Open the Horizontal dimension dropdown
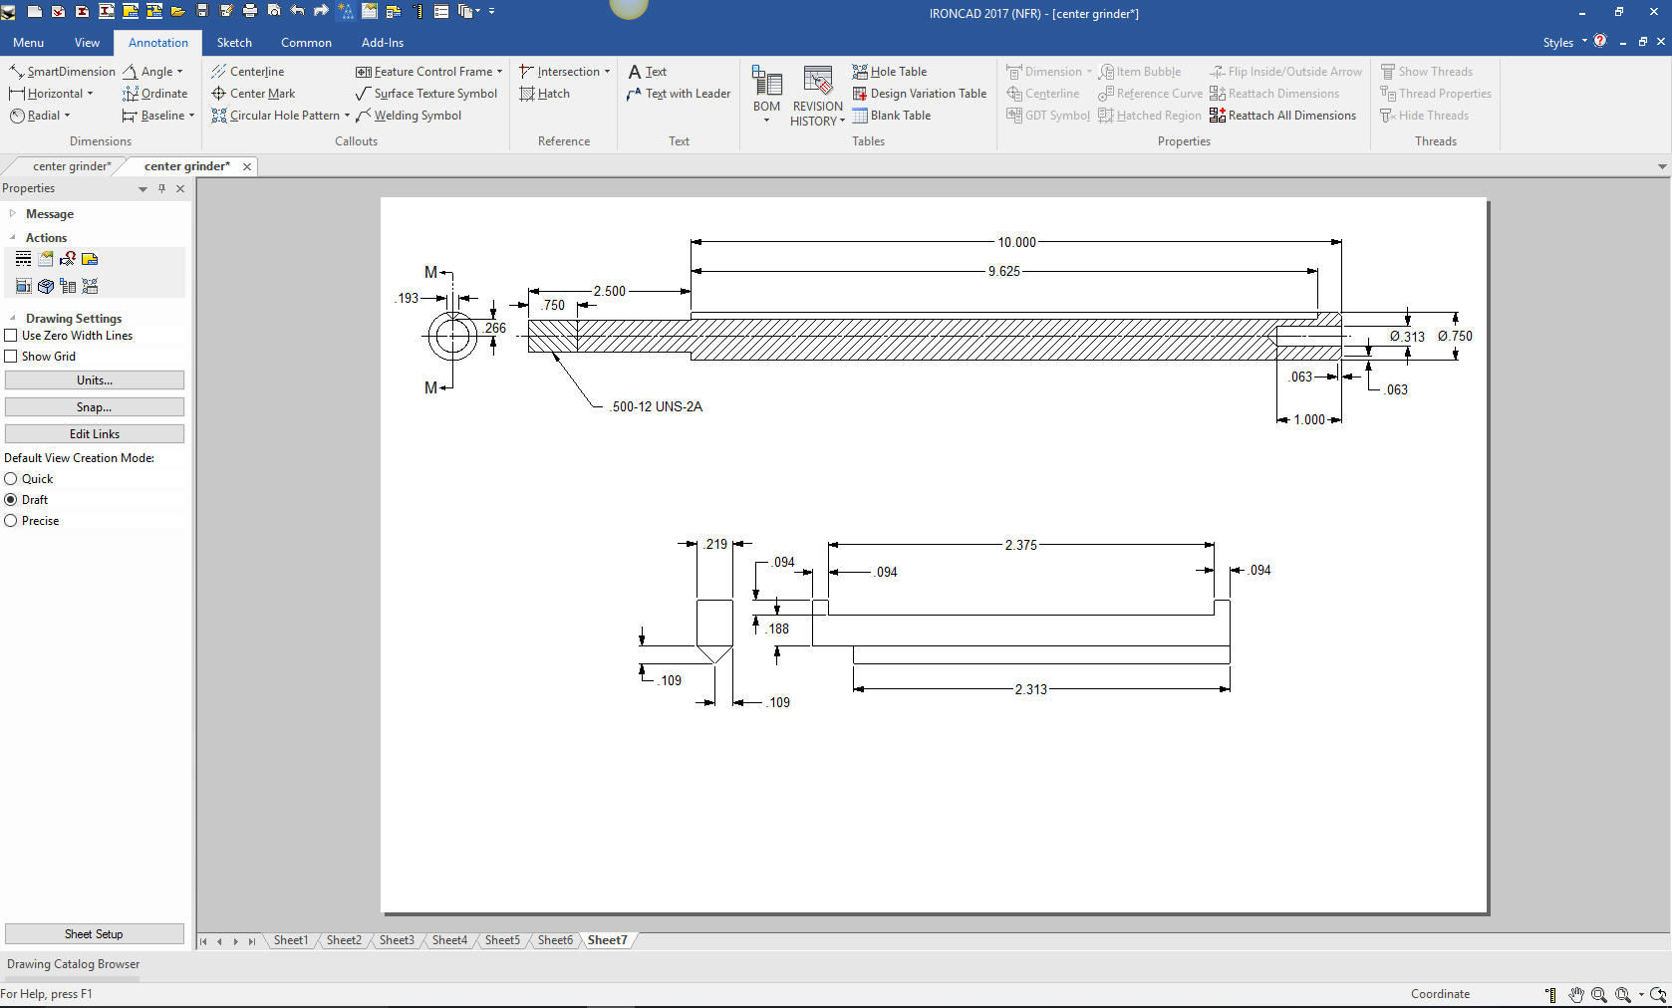The image size is (1672, 1008). [x=90, y=94]
